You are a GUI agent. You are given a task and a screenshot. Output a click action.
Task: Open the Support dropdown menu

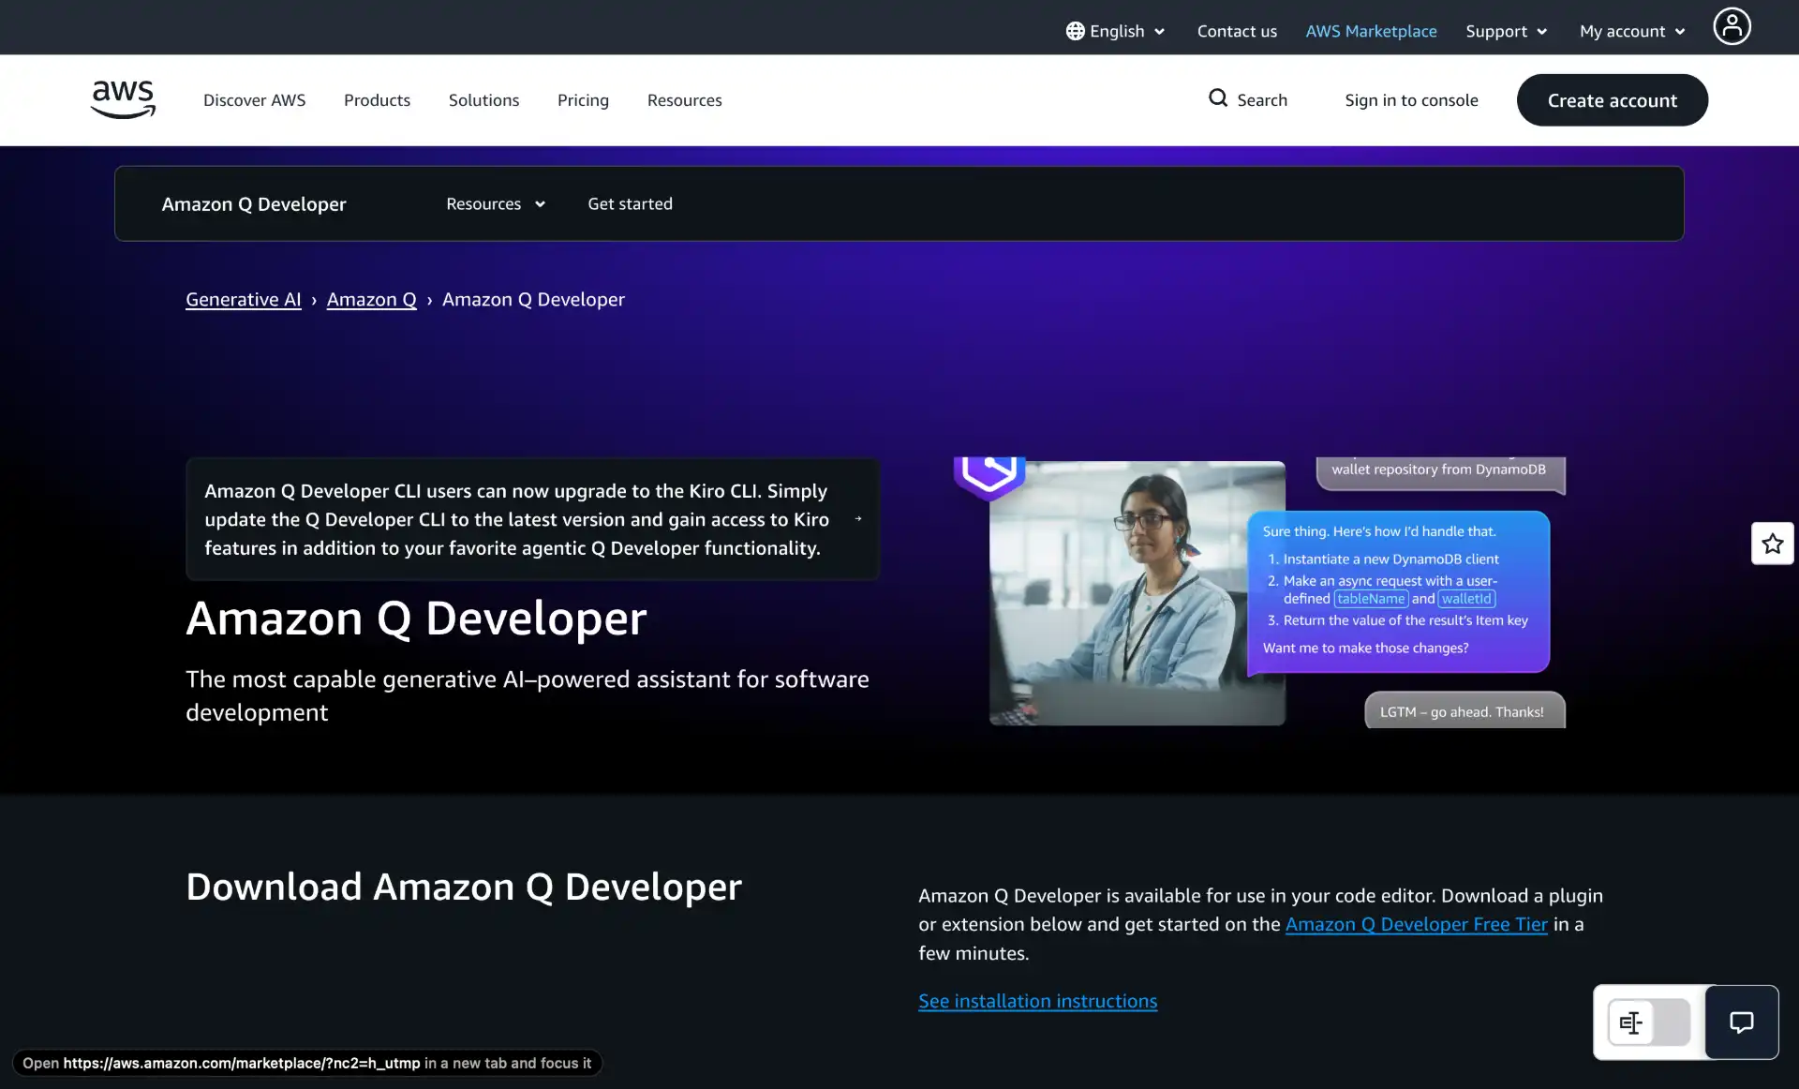coord(1506,30)
